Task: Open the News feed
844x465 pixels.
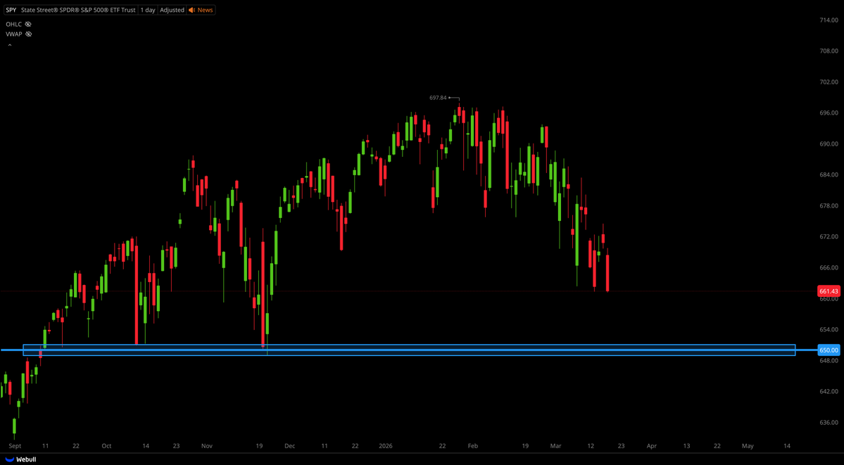Action: pos(206,10)
